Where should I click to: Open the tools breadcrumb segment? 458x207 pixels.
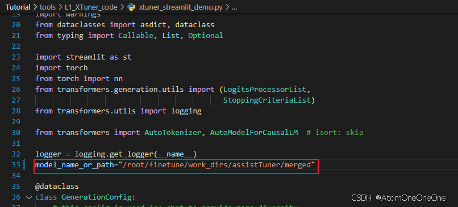[x=48, y=7]
